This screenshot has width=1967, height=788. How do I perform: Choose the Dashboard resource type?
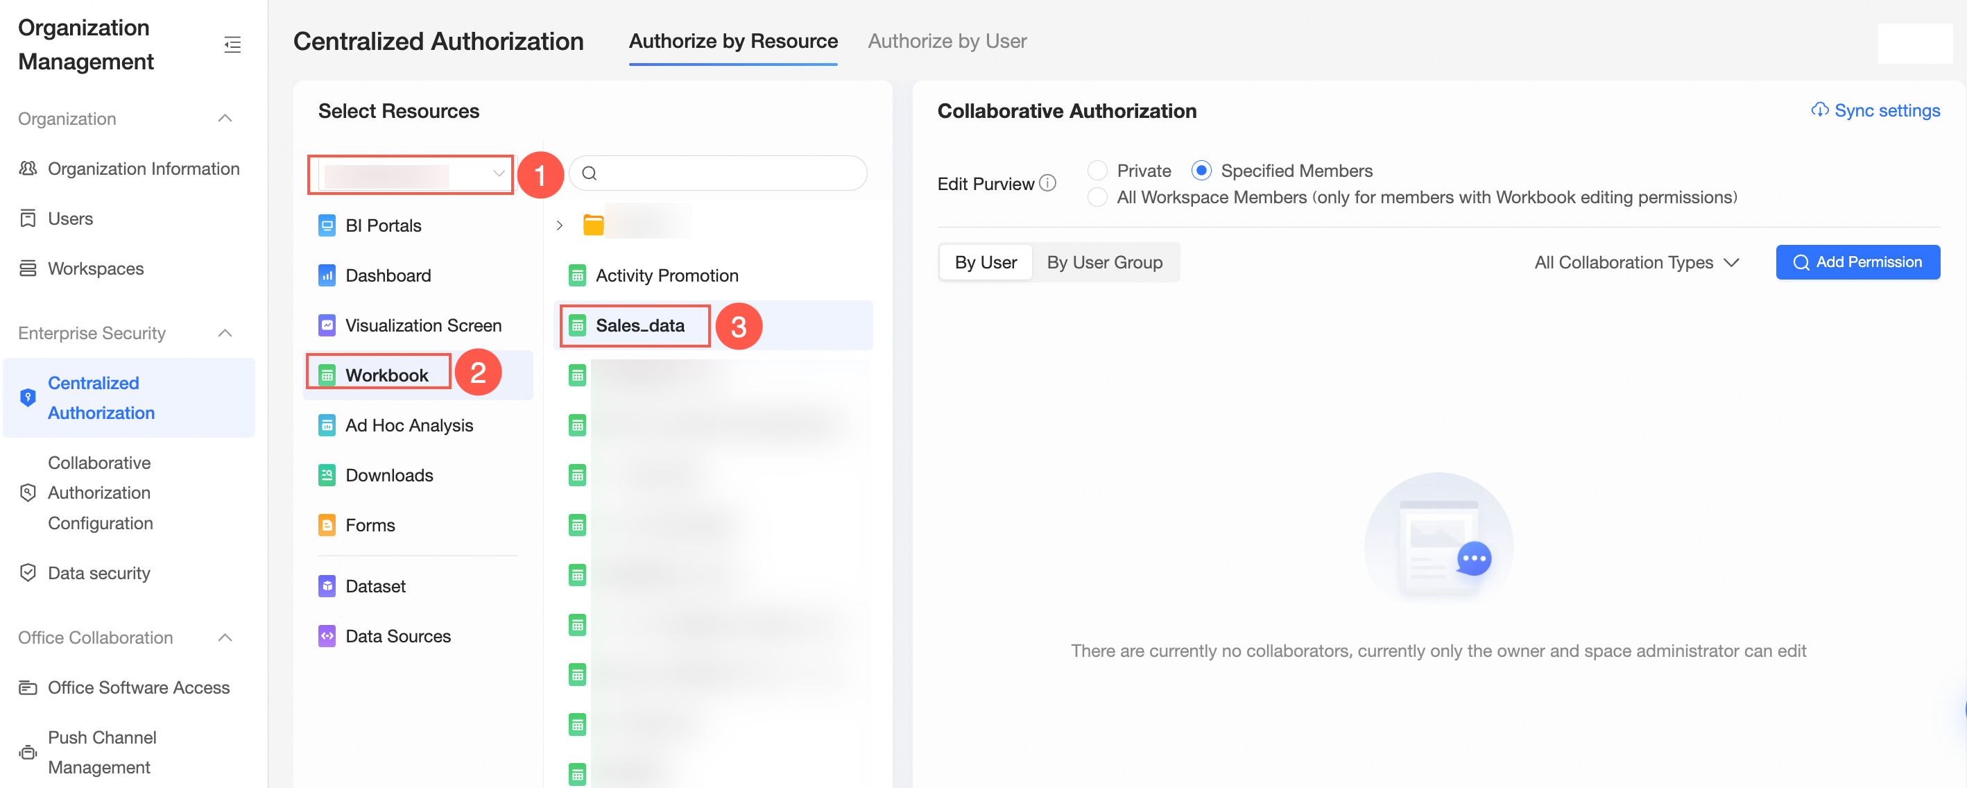418,275
